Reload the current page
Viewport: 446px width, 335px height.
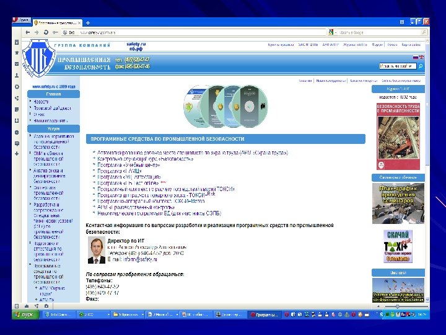click(x=46, y=32)
